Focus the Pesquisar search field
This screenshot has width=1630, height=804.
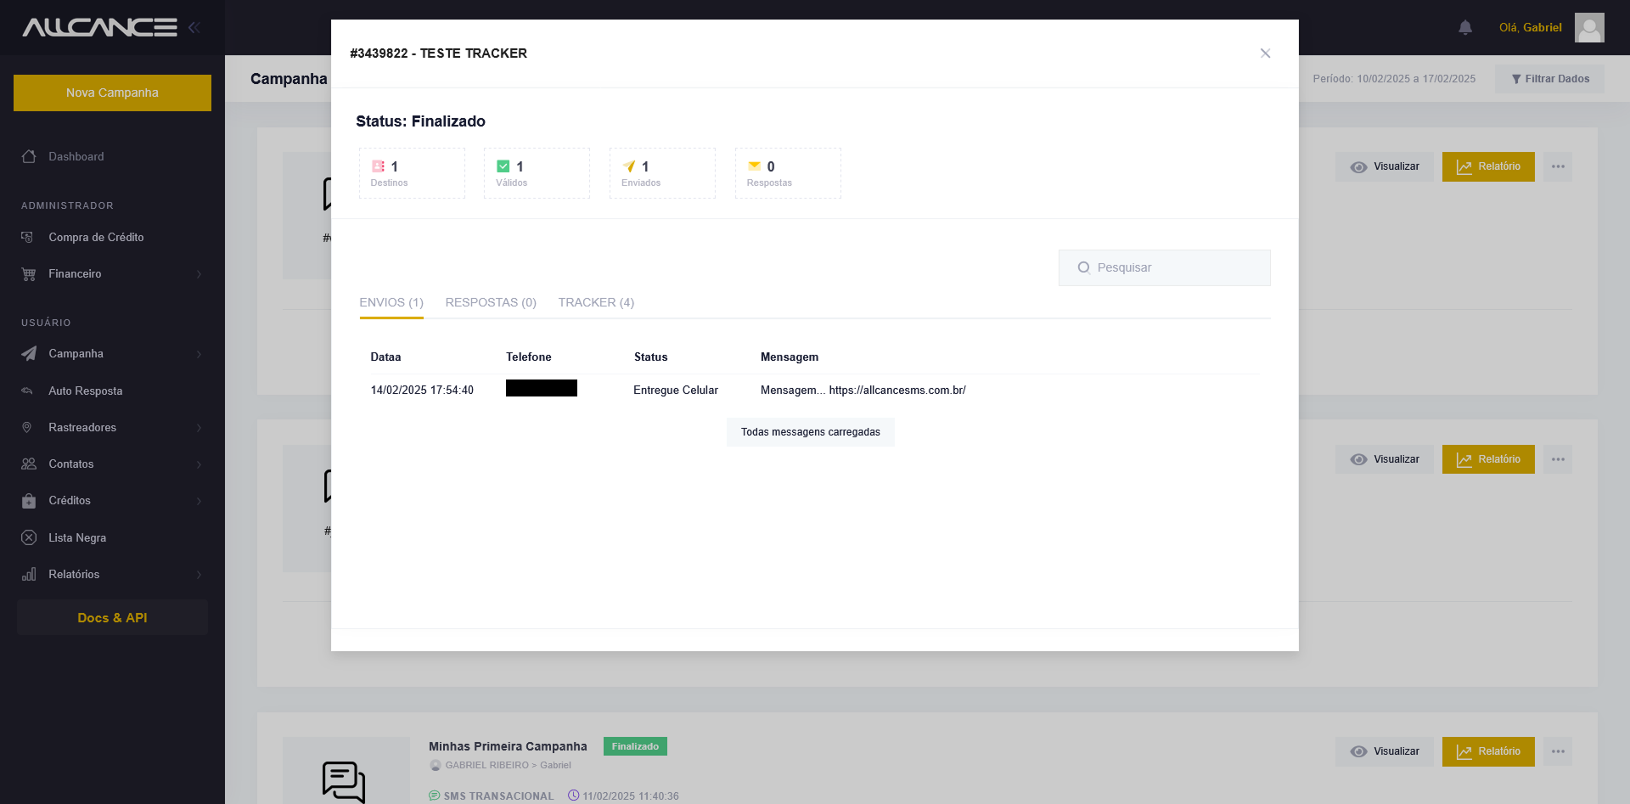coord(1165,267)
